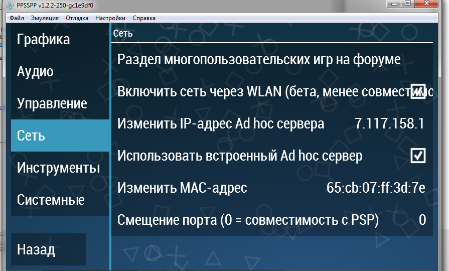This screenshot has height=271, width=449.
Task: Open the Файл menu
Action: tap(17, 18)
